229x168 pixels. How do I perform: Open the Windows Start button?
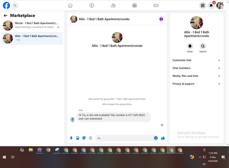tap(4, 157)
